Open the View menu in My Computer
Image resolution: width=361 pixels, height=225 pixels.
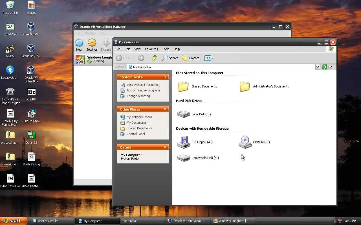[137, 49]
